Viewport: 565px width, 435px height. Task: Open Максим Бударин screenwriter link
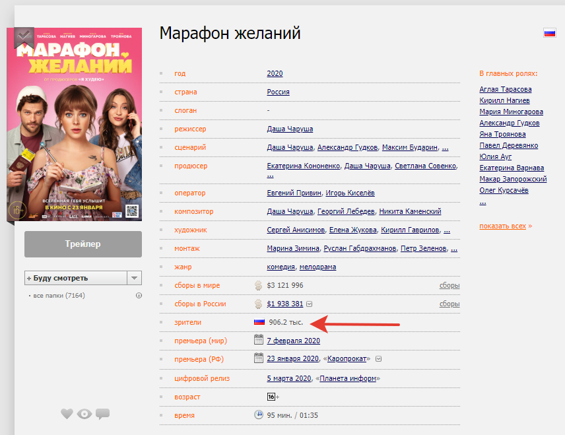(x=410, y=147)
